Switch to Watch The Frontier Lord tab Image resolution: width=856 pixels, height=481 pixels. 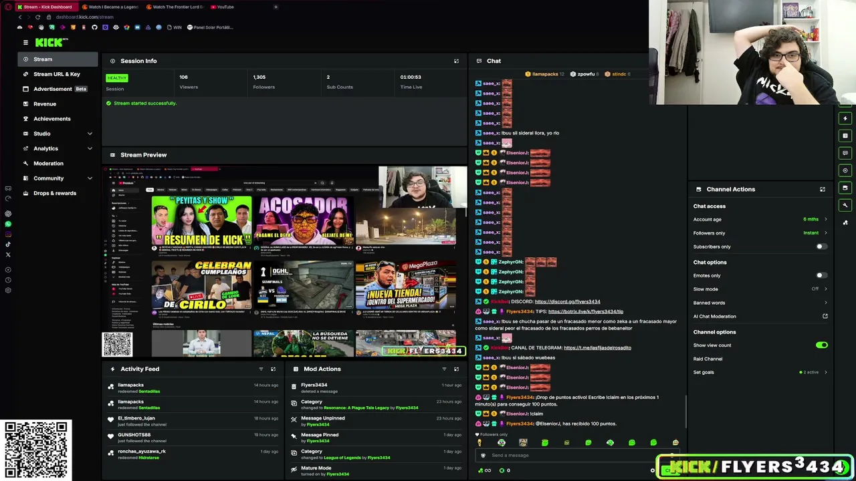(174, 7)
